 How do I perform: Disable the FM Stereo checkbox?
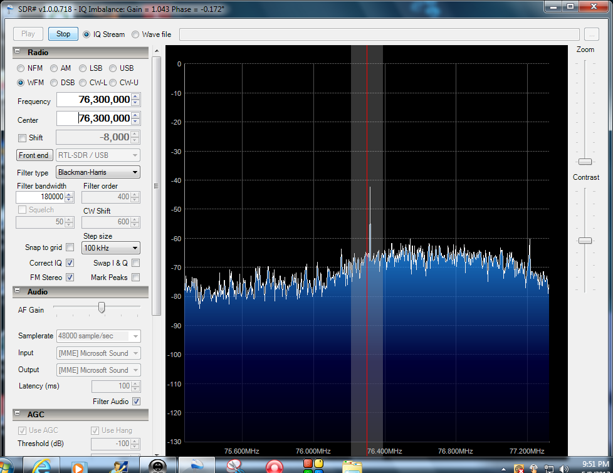[70, 277]
